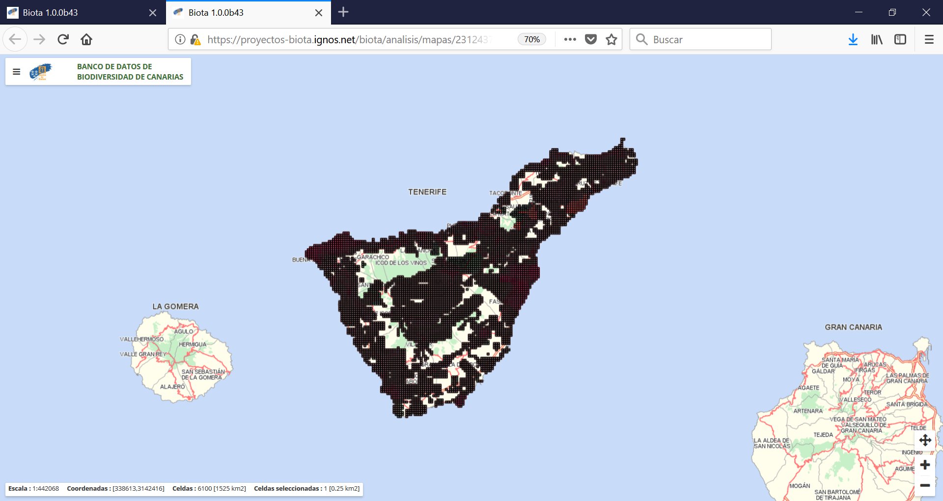Click ARTENARA label on Gran Canaria

[808, 411]
